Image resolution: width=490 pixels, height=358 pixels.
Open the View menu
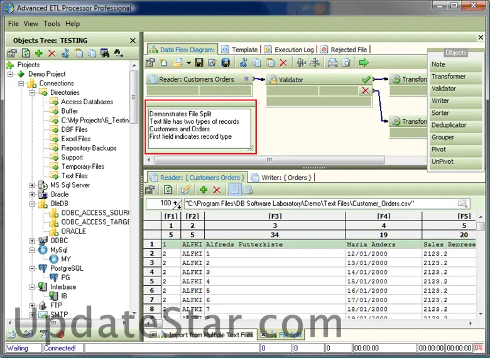[x=31, y=24]
